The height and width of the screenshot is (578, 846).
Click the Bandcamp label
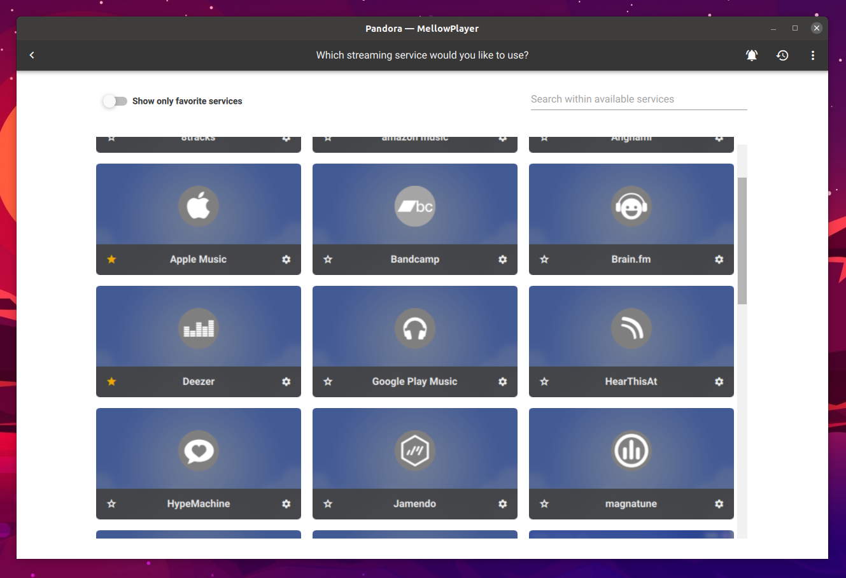click(415, 259)
